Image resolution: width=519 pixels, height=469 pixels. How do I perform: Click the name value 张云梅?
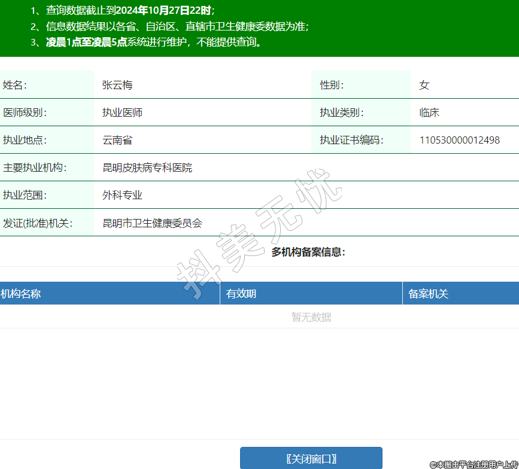(117, 85)
